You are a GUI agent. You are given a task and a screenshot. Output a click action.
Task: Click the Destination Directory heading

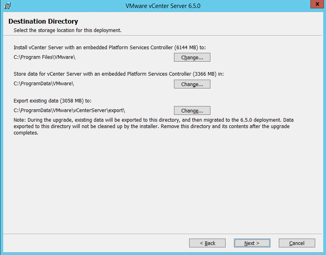[43, 22]
